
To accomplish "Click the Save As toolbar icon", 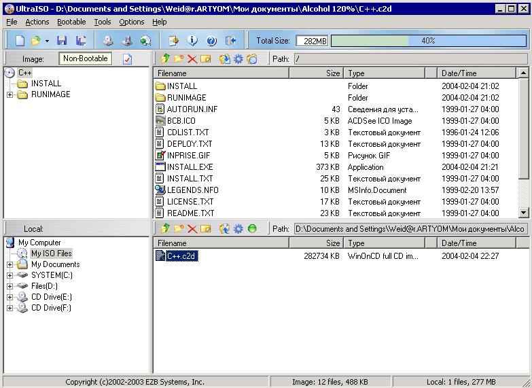I will coord(81,41).
